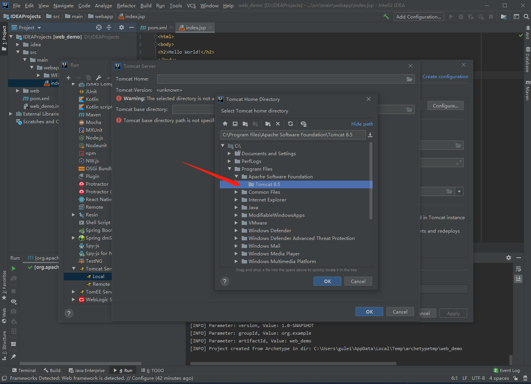The width and height of the screenshot is (531, 384).
Task: Open help question mark in Tomcat Home Directory dialog
Action: tap(225, 281)
